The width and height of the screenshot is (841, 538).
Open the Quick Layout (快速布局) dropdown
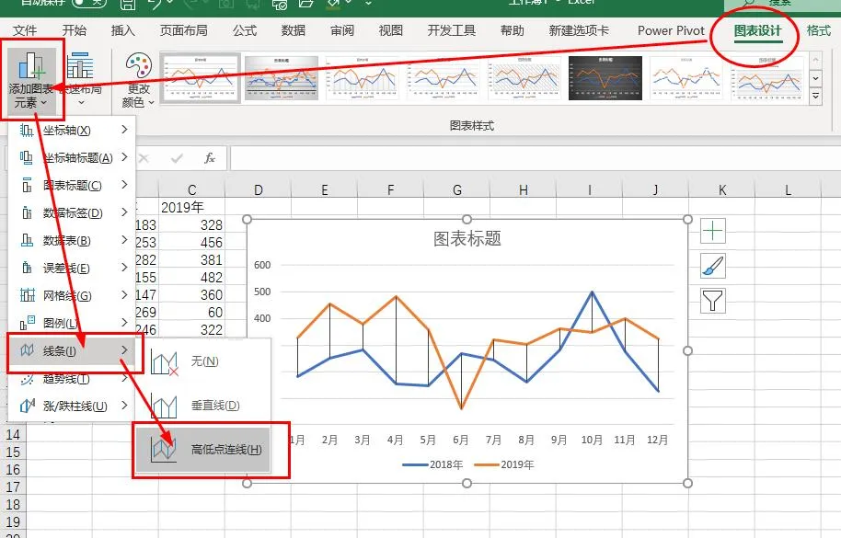click(x=81, y=80)
